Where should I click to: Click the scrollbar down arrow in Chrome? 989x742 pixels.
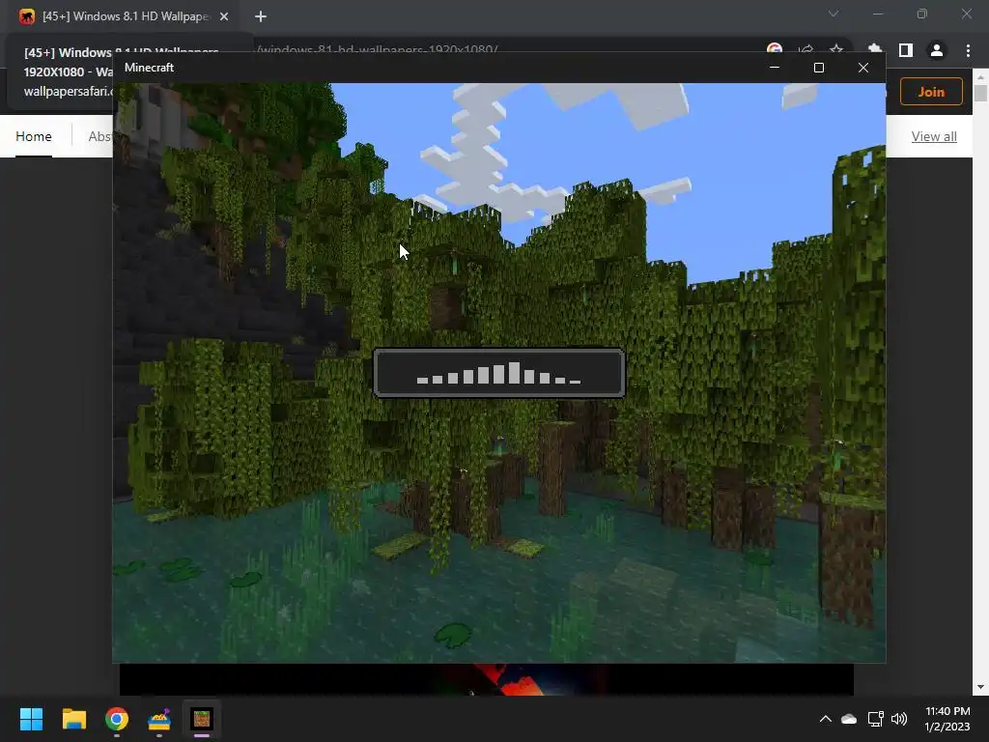coord(980,687)
